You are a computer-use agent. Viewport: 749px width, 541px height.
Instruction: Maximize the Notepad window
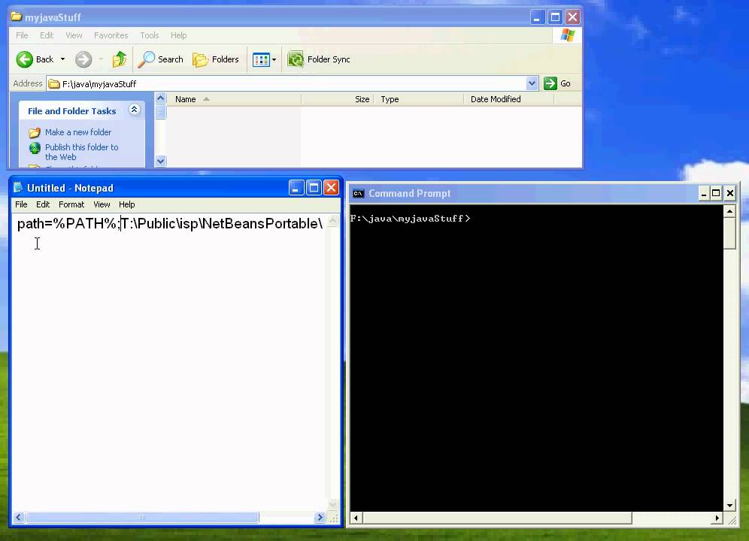pyautogui.click(x=314, y=188)
